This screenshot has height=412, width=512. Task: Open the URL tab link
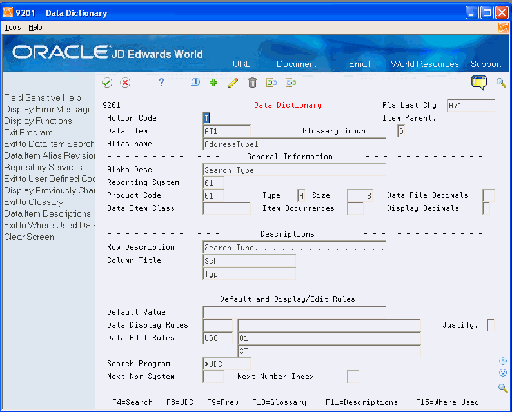[x=242, y=64]
